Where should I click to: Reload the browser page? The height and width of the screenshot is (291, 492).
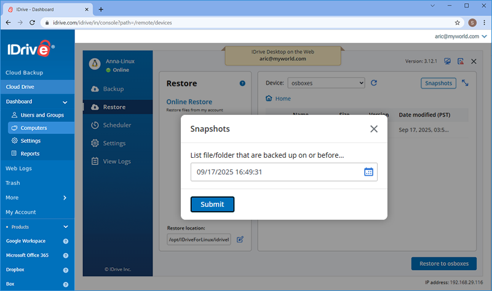(x=32, y=23)
